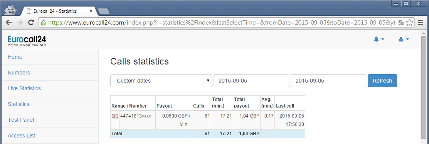Click the browser address bar URL

coord(222,23)
